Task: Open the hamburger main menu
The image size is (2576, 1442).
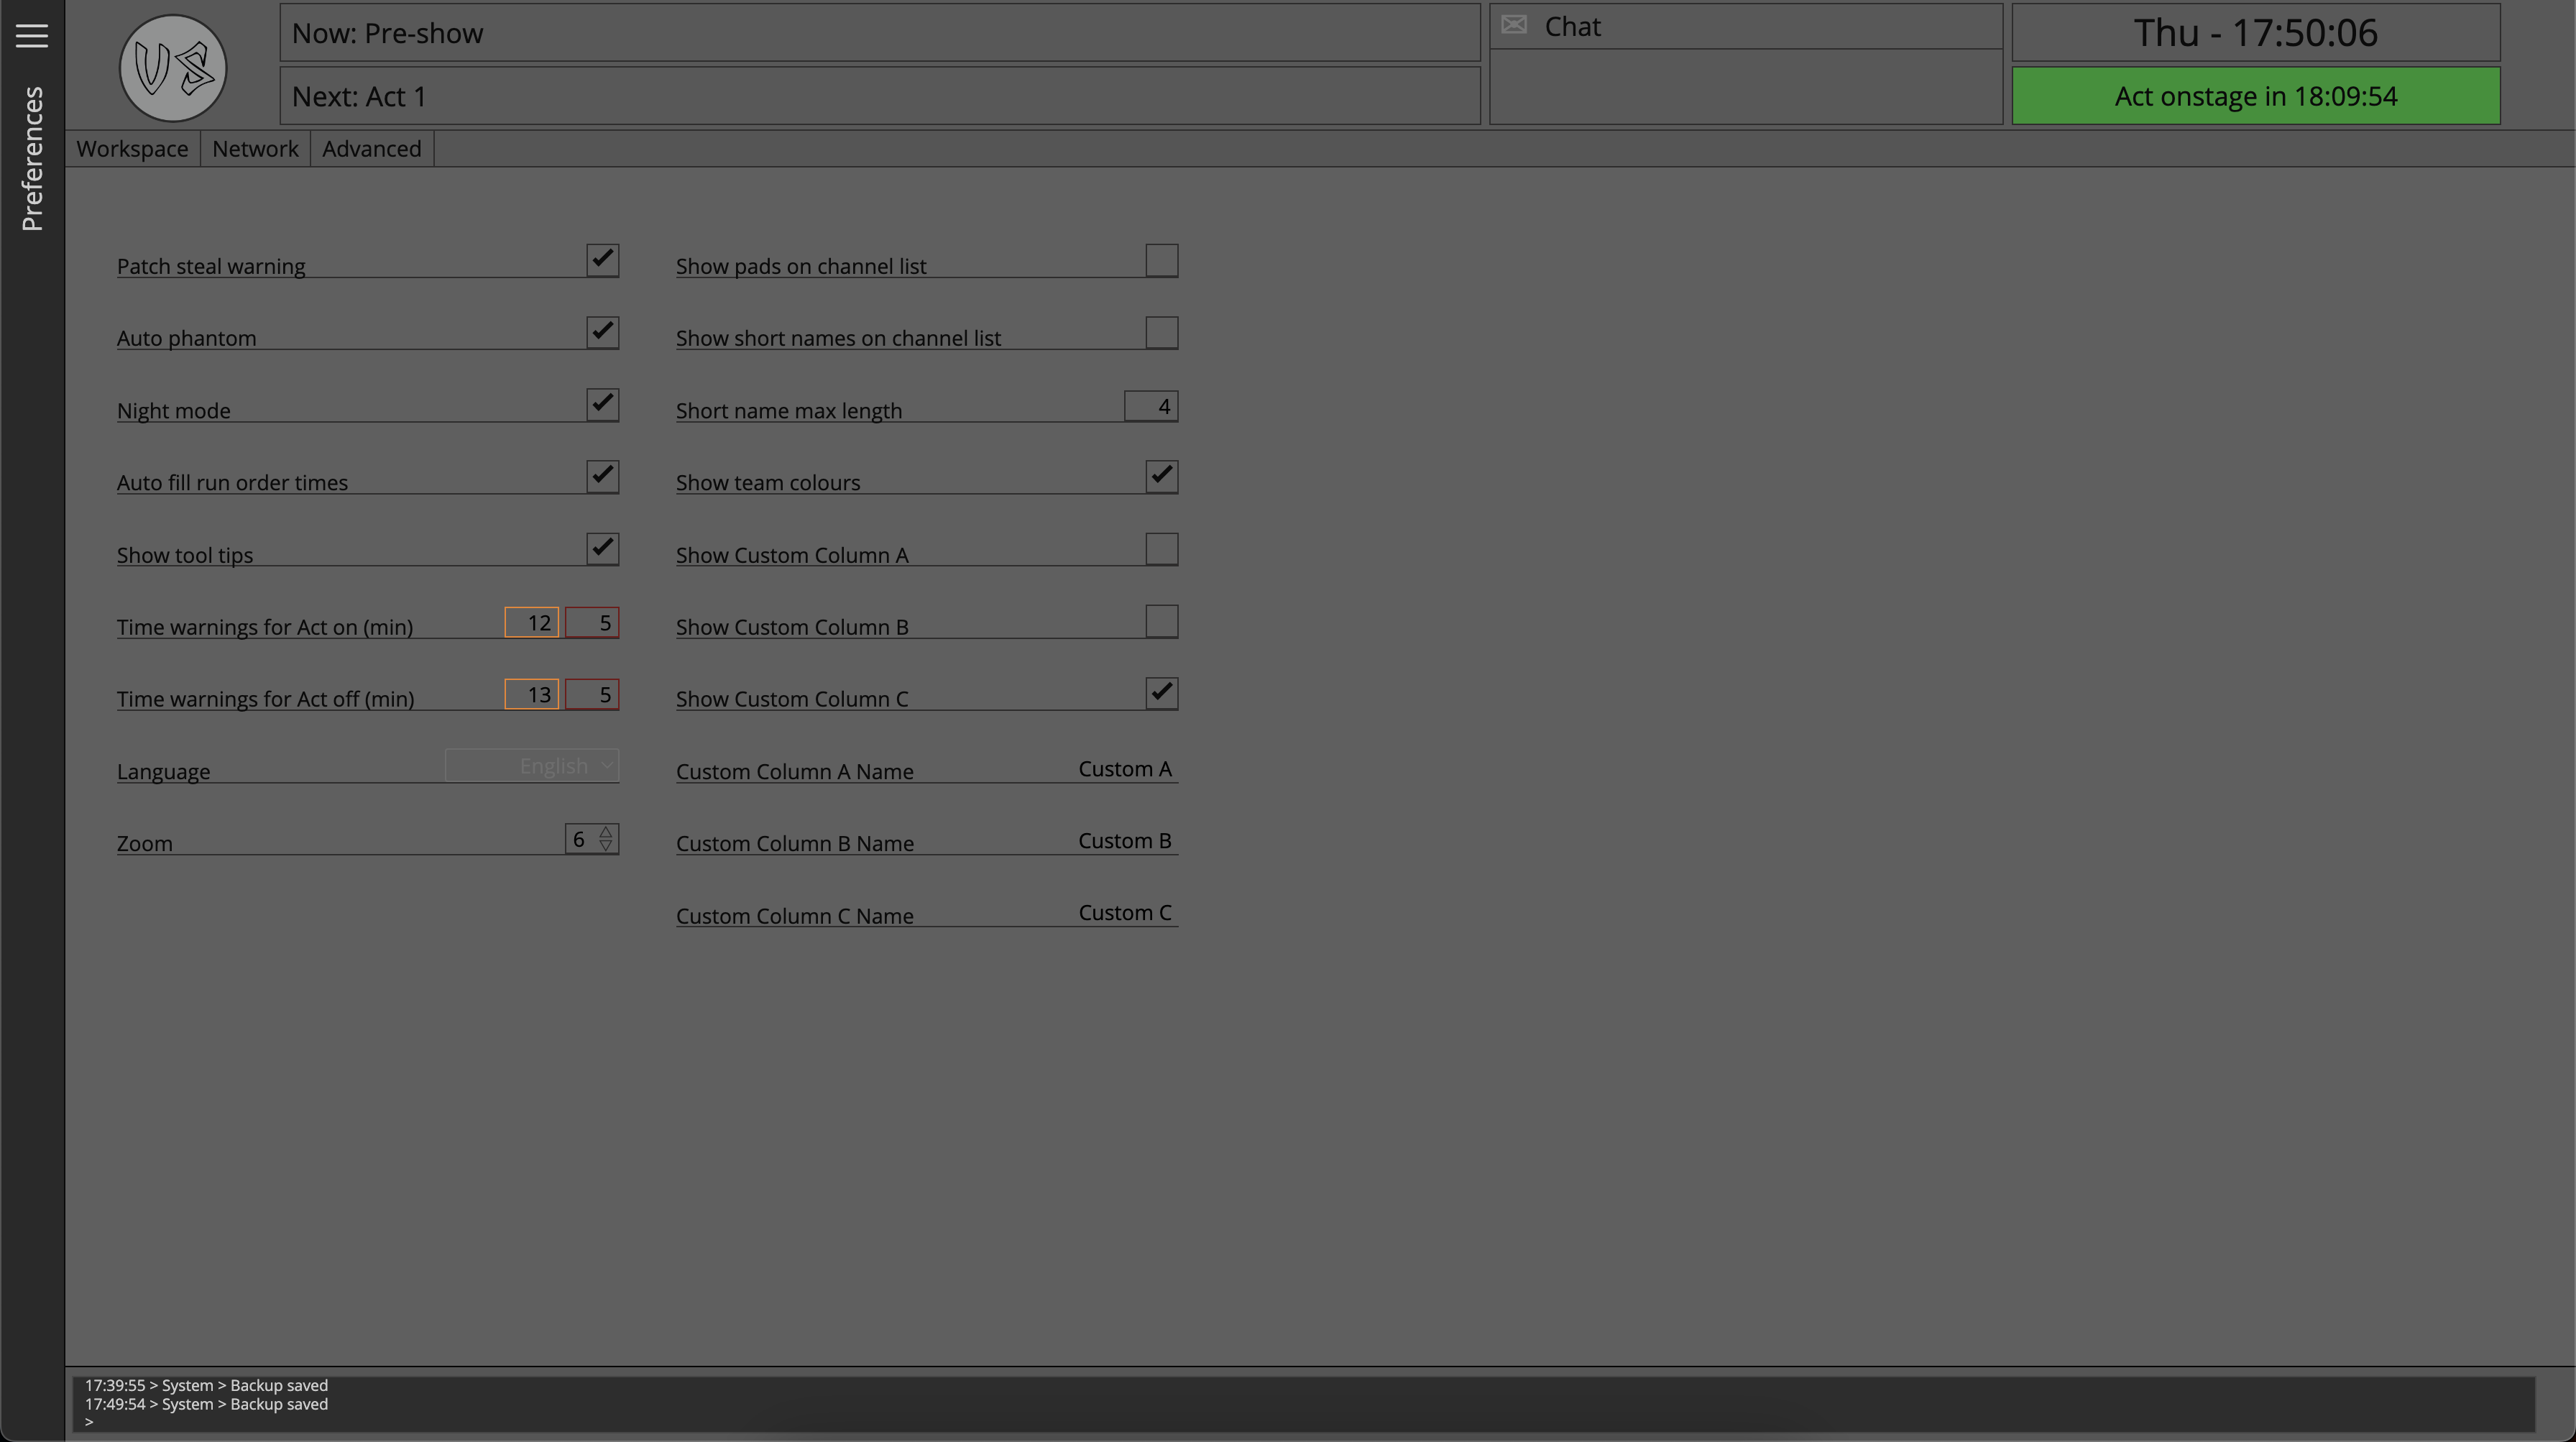Action: coord(32,36)
